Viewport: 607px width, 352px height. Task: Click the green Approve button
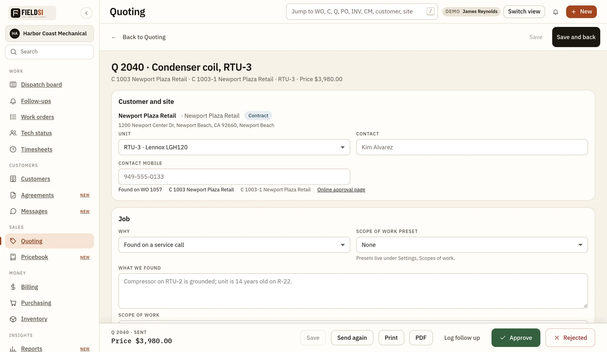[516, 338]
